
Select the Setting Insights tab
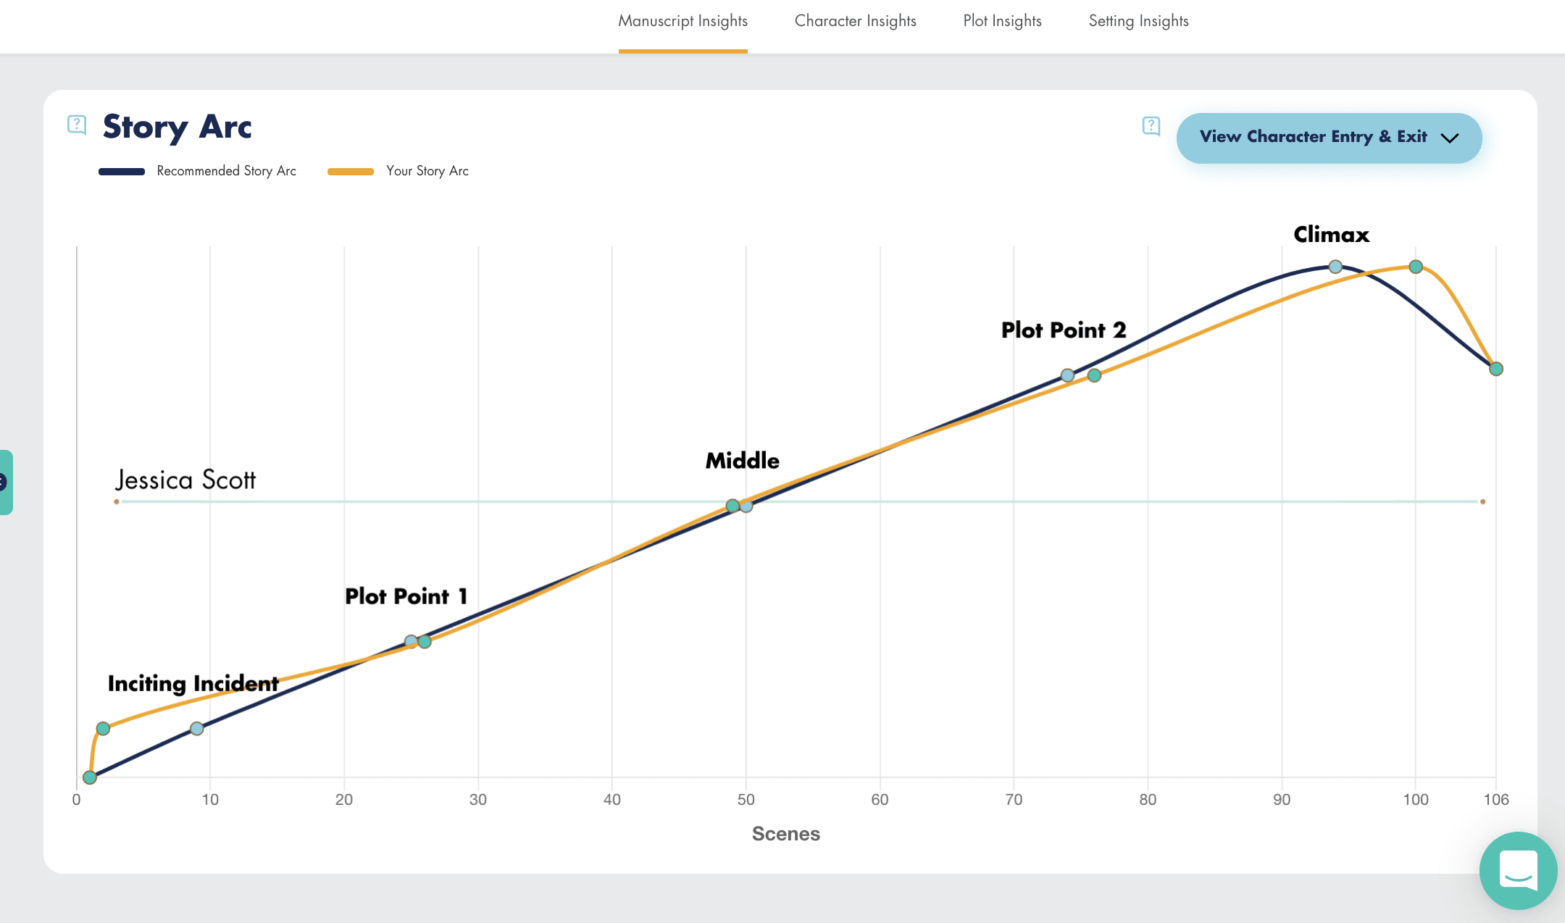coord(1138,22)
